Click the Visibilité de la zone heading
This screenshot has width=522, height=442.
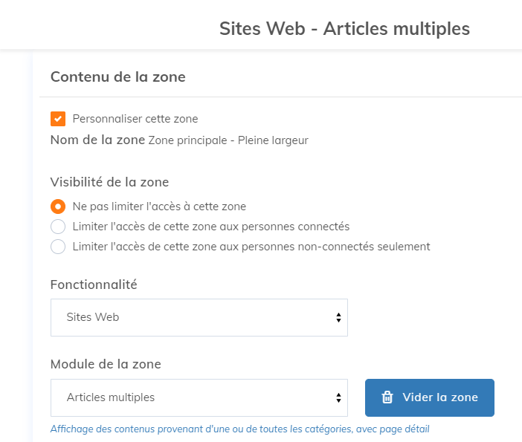109,182
